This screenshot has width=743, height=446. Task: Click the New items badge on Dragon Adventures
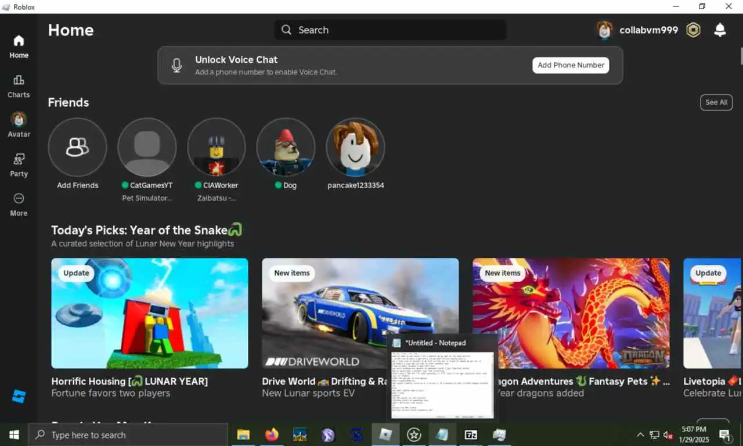[503, 273]
